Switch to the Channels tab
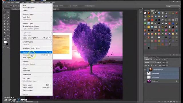Screen dimensions: 183x103 click(x=152, y=57)
